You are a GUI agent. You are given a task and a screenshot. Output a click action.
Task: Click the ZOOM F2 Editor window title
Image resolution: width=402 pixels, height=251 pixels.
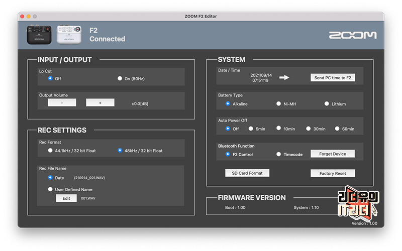pyautogui.click(x=200, y=16)
